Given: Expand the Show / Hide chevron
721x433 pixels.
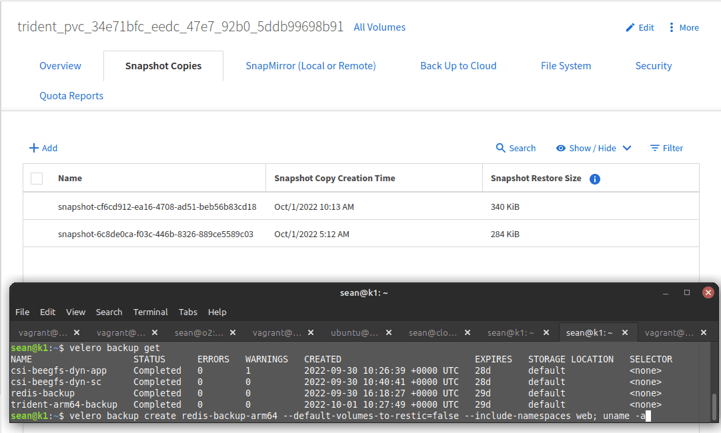Looking at the screenshot, I should point(627,149).
